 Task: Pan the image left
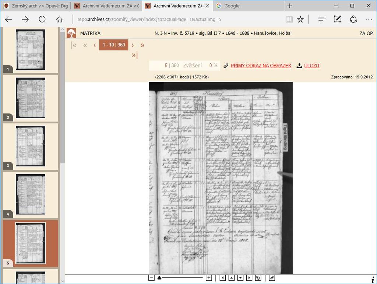(223, 278)
